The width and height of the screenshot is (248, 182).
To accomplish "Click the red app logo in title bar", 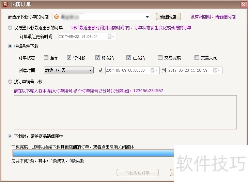I will [x=5, y=4].
